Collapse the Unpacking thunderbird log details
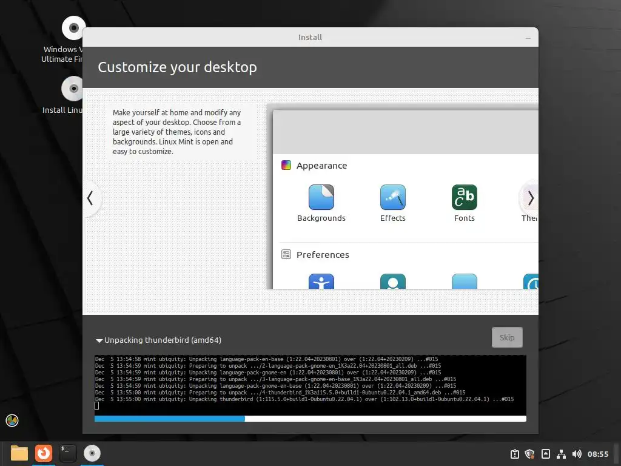Screen dimensions: 621x466 point(99,340)
